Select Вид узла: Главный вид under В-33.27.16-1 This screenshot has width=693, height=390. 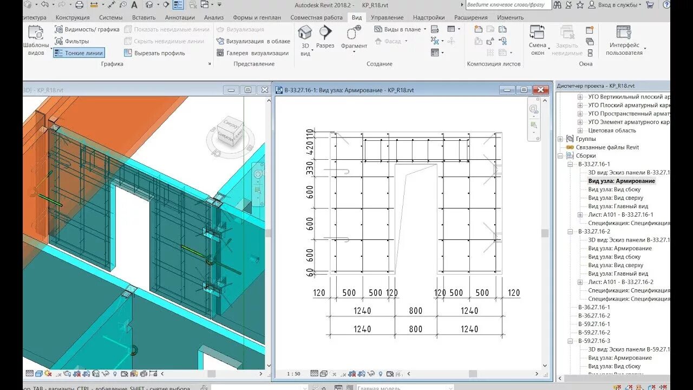tap(618, 206)
